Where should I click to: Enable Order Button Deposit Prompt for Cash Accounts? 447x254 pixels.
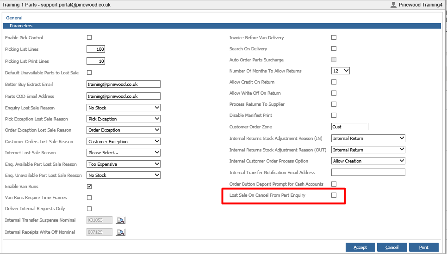334,184
